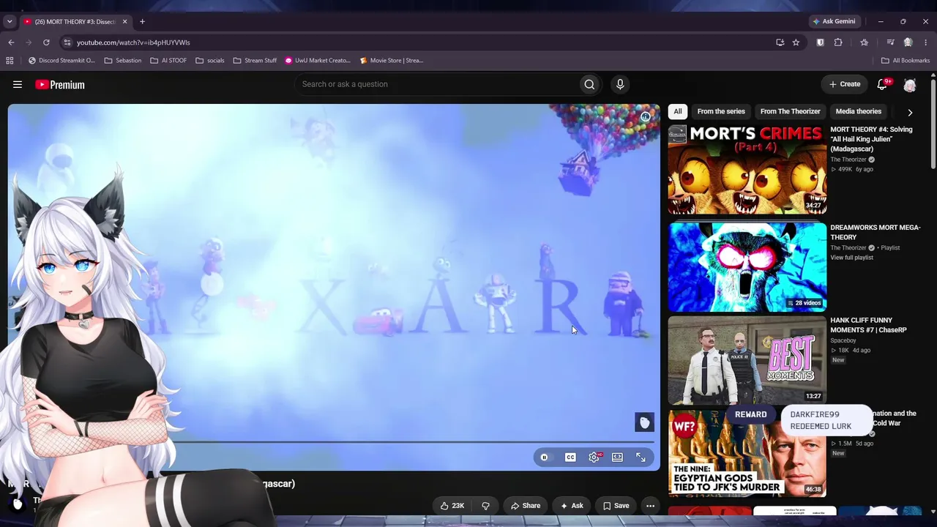Image resolution: width=937 pixels, height=527 pixels.
Task: Open the MORT THEORY #4 video title
Action: 871,139
